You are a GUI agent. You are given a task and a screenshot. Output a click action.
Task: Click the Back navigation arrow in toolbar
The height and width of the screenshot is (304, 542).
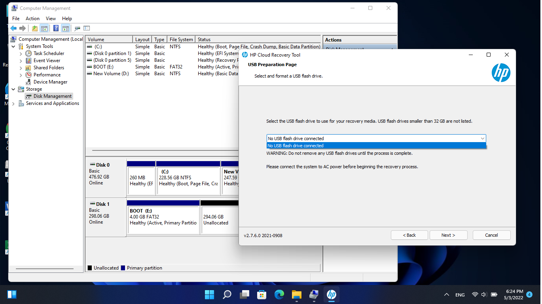(x=13, y=28)
